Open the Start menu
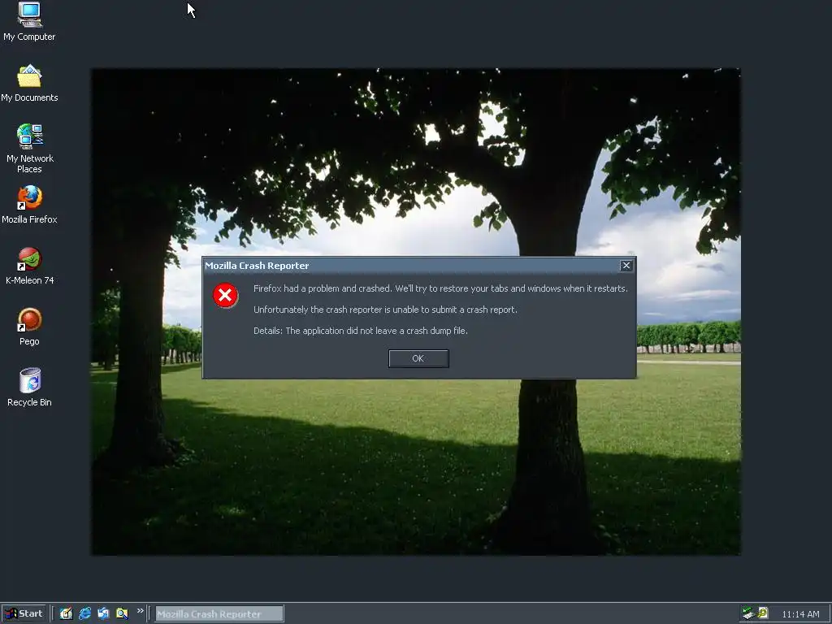 coord(24,614)
